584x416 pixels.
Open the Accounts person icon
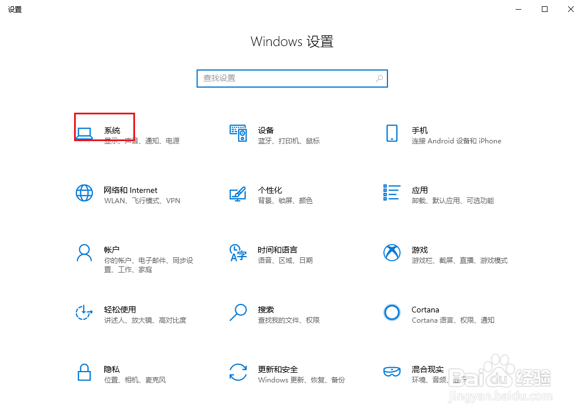click(x=84, y=253)
